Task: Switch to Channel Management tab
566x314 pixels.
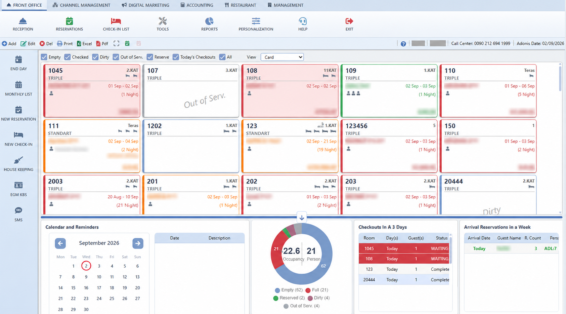Action: click(81, 5)
